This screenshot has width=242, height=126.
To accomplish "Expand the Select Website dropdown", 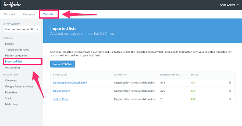I will tap(22, 29).
